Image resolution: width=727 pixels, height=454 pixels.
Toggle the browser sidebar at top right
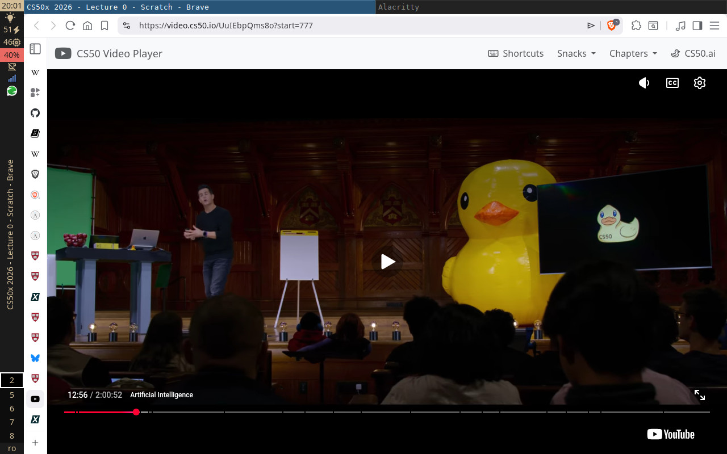pyautogui.click(x=697, y=26)
